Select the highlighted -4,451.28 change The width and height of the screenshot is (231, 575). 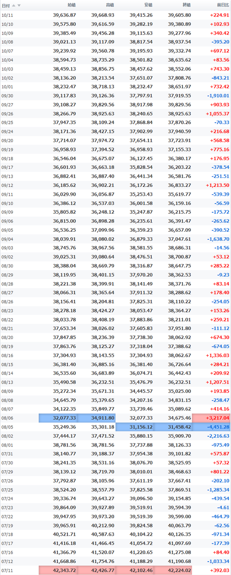[x=212, y=427]
